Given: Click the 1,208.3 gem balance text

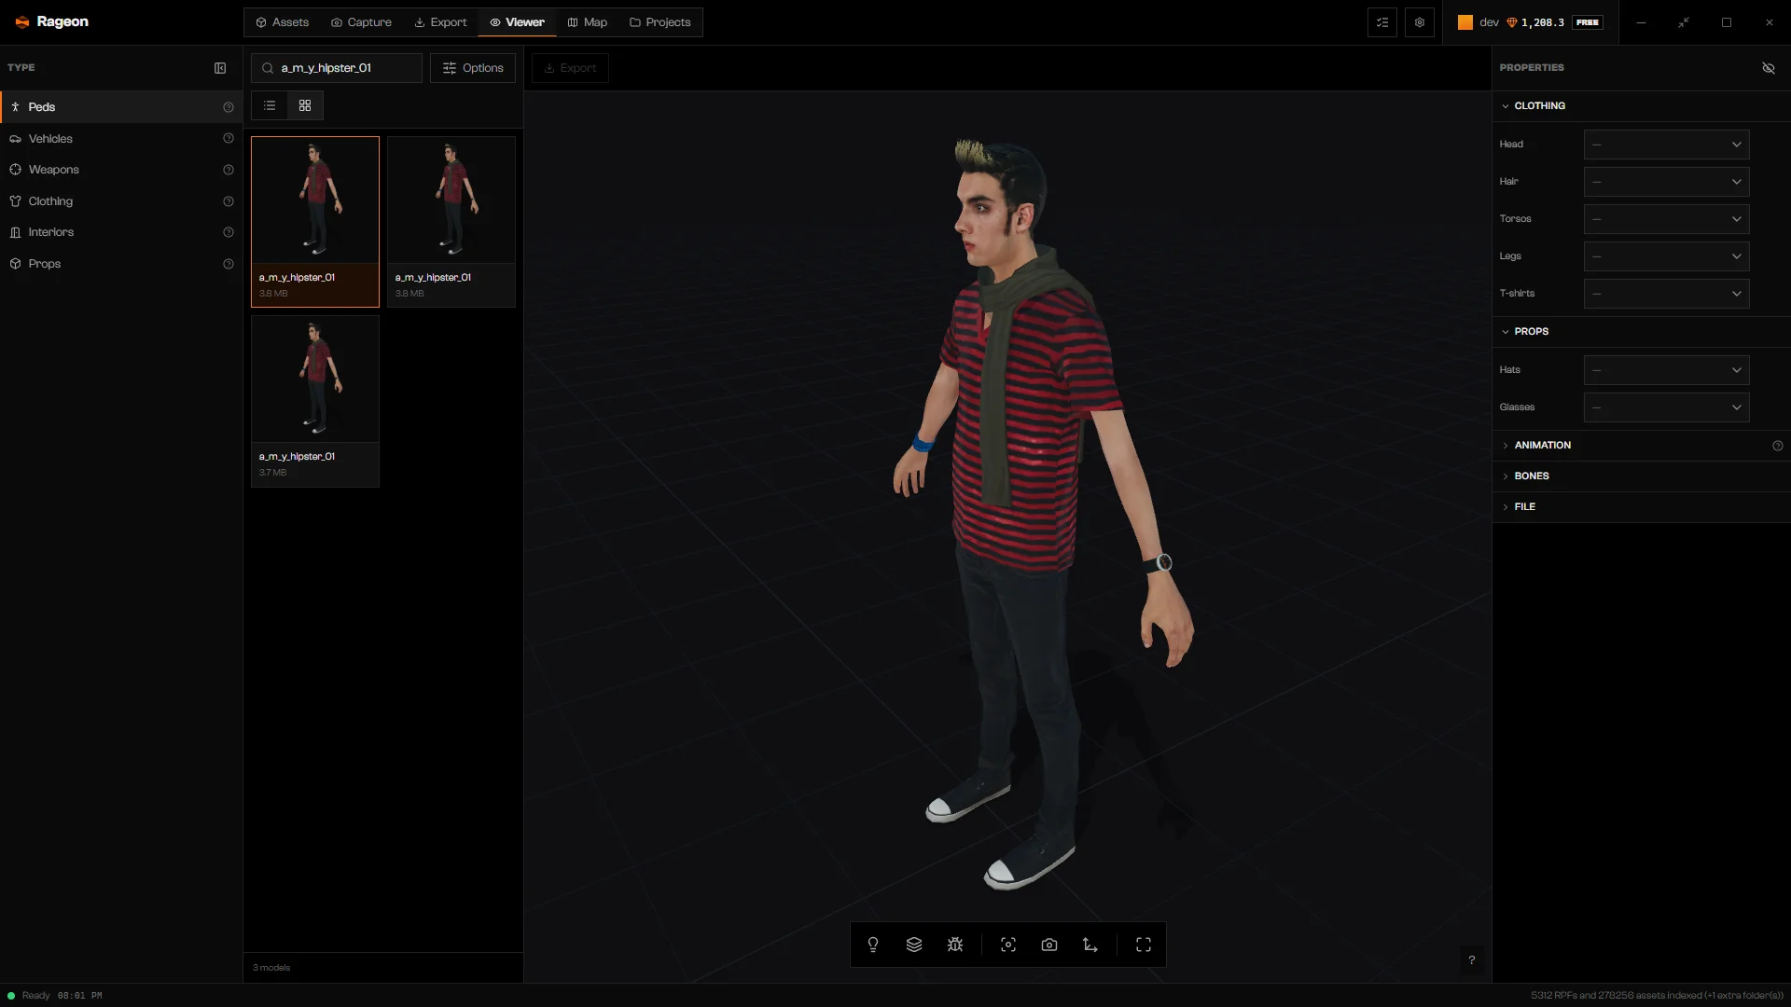Looking at the screenshot, I should 1543,22.
